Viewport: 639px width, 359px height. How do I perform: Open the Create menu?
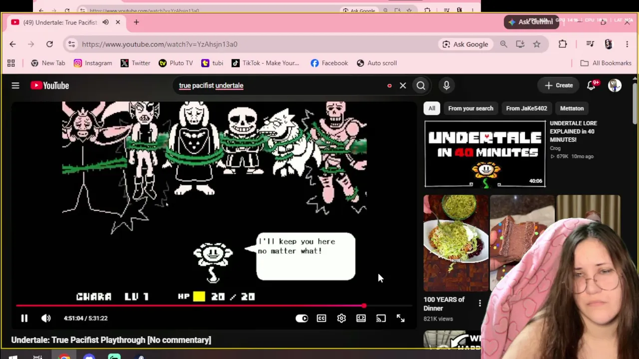[x=559, y=85]
